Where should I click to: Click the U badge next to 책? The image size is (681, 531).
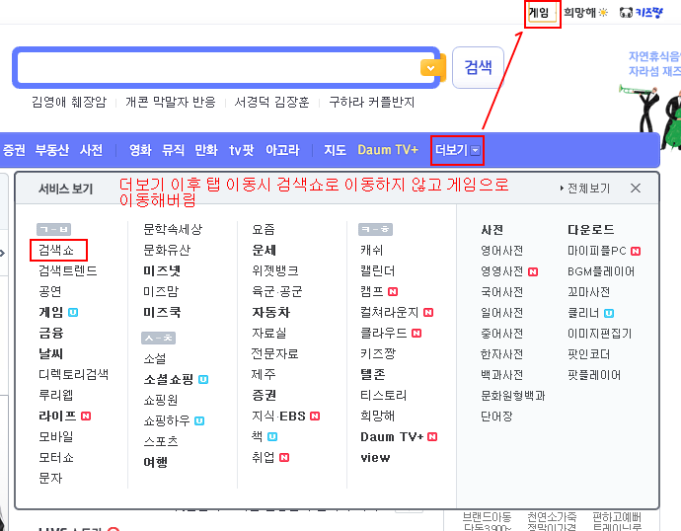coord(272,437)
